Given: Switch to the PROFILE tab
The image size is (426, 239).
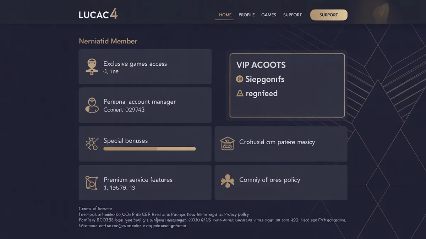Looking at the screenshot, I should point(246,15).
